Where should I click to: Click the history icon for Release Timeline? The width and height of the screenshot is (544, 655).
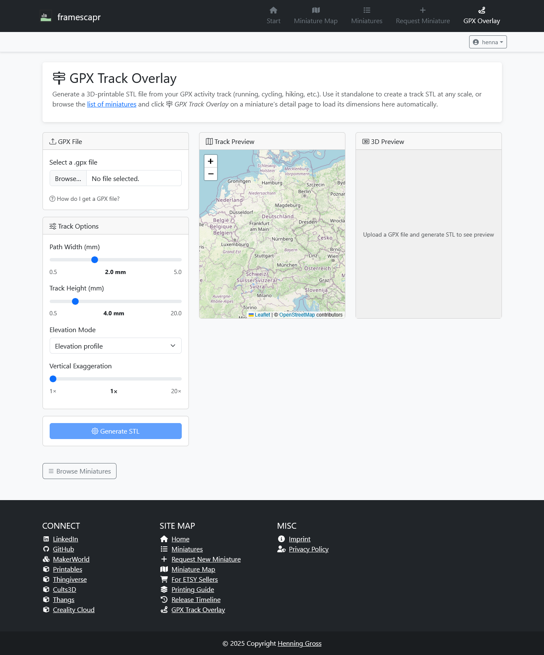pyautogui.click(x=164, y=599)
